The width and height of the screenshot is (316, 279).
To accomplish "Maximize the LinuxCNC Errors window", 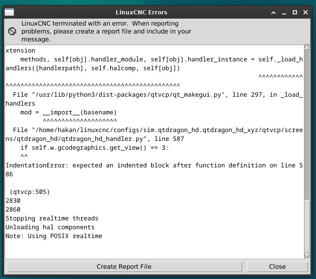I will 295,13.
